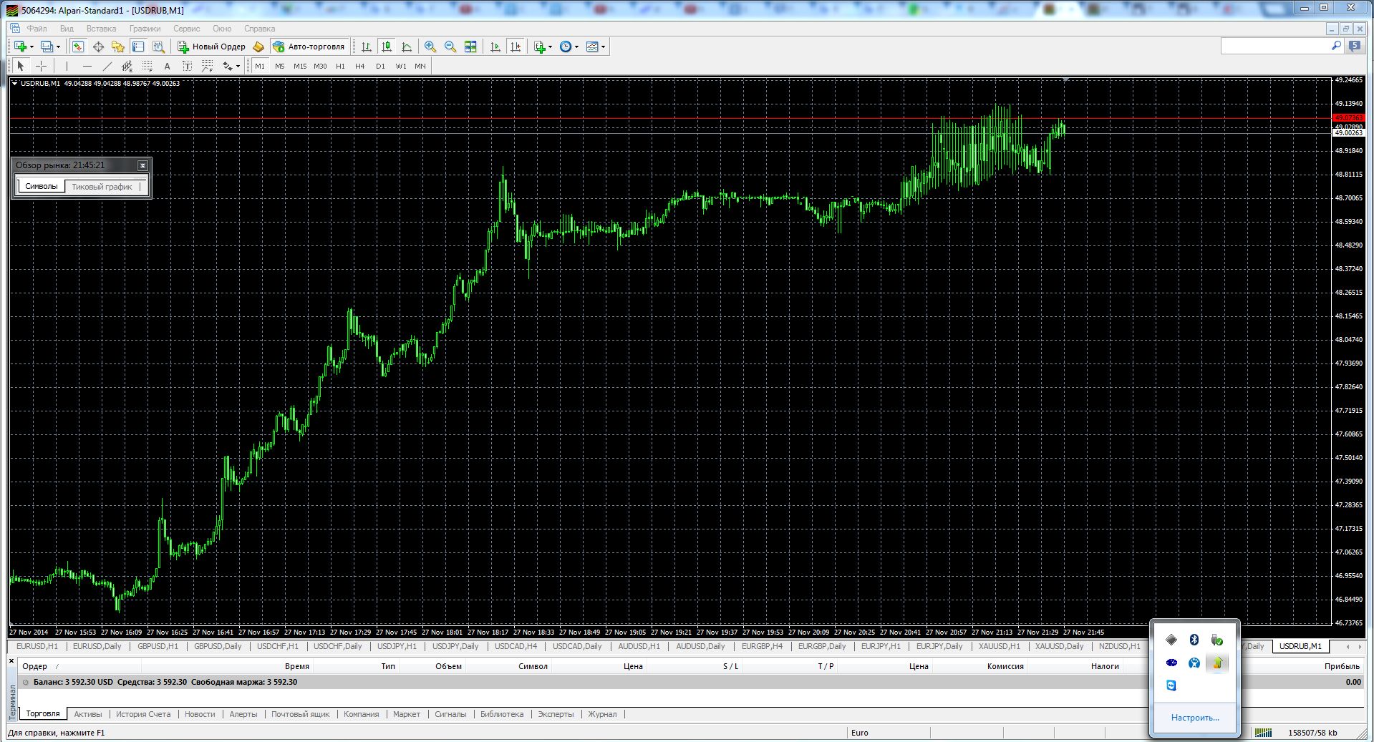Select the text 'A' tool

167,66
